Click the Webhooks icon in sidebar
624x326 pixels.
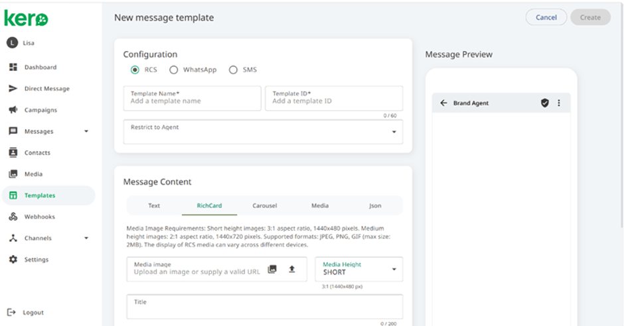(13, 217)
